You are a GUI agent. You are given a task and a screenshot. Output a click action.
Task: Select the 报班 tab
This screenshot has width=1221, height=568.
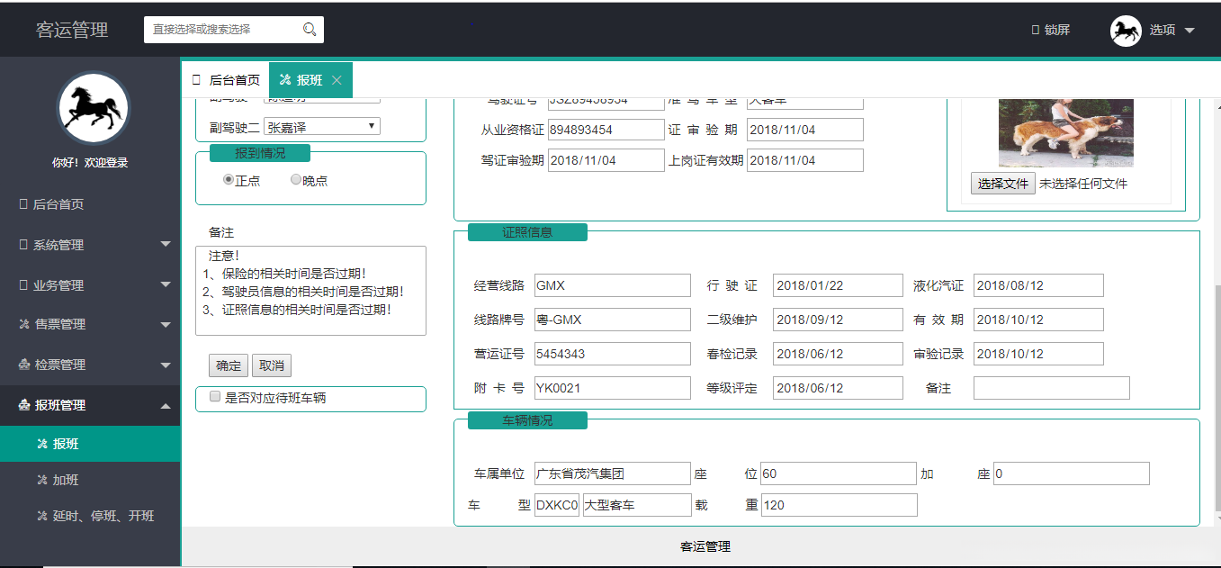[310, 80]
